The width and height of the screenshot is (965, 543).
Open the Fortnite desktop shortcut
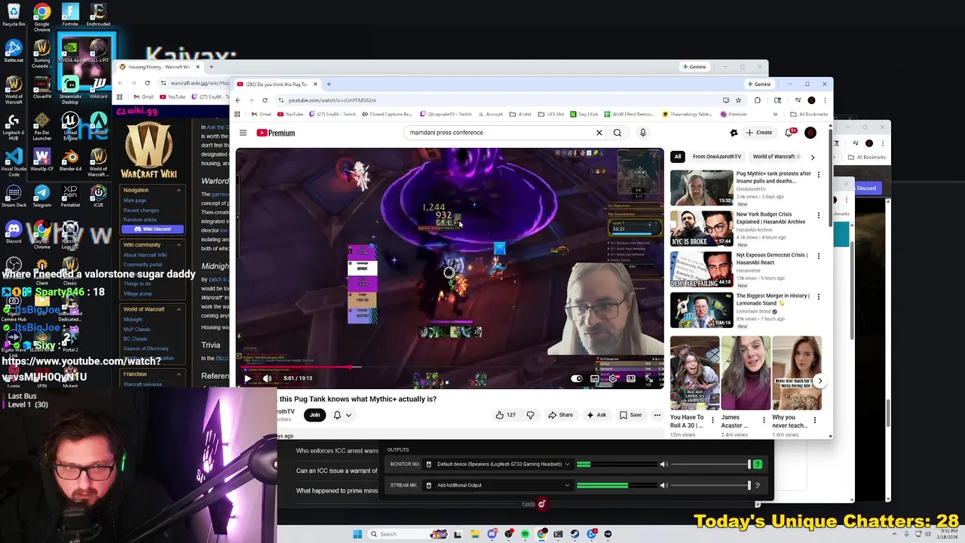[x=70, y=14]
